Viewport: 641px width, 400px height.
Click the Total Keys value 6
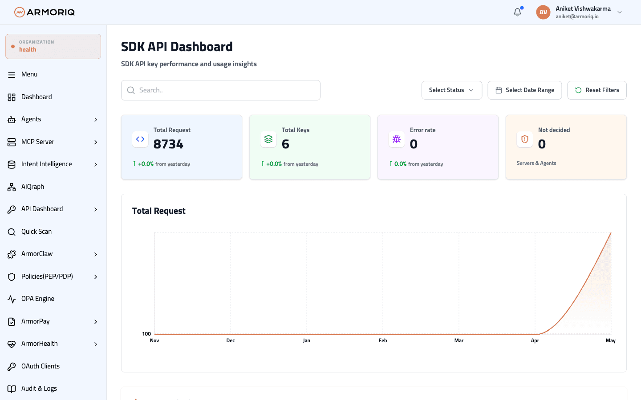(285, 144)
